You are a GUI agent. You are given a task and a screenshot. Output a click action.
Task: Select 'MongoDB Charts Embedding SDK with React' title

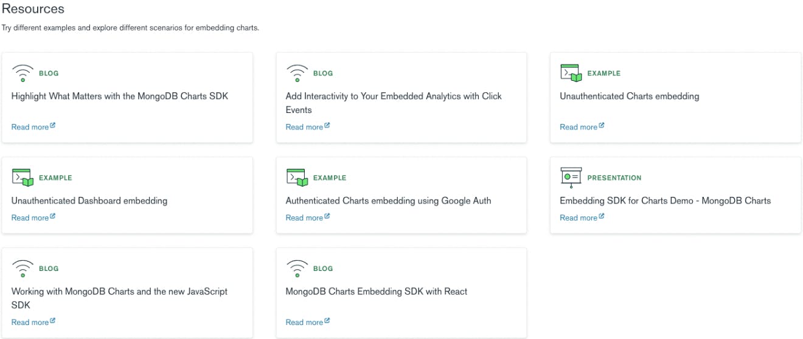coord(377,292)
